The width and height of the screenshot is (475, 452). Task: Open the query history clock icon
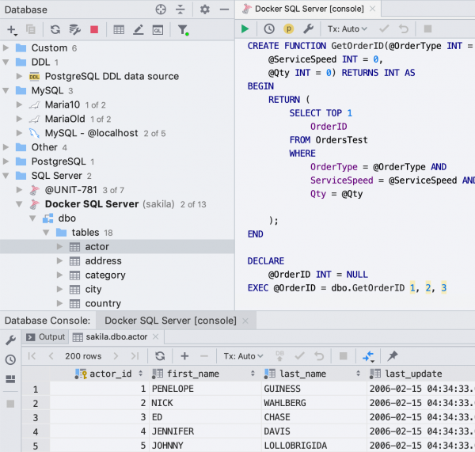click(269, 29)
